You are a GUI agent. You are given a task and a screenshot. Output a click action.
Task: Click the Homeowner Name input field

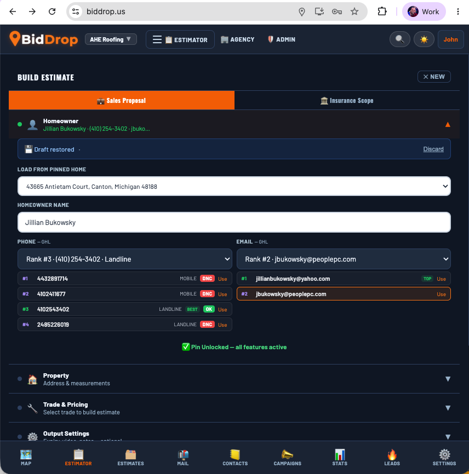coord(234,222)
